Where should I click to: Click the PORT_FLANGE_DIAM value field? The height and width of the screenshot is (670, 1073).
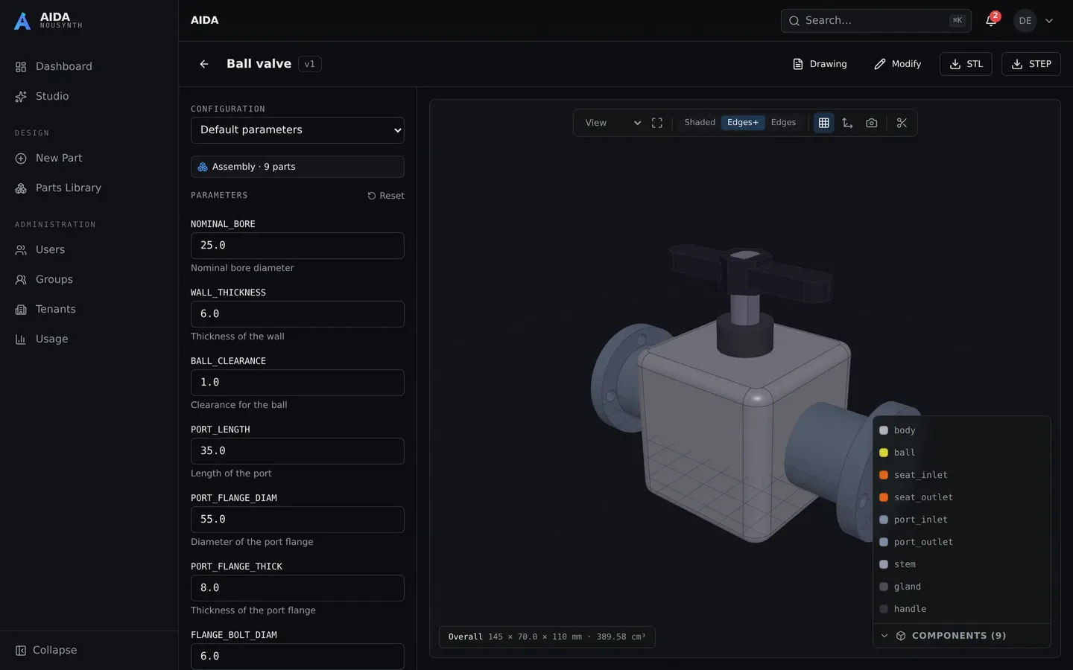(297, 520)
